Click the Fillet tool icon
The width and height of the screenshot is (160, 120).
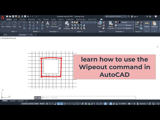tap(37, 25)
